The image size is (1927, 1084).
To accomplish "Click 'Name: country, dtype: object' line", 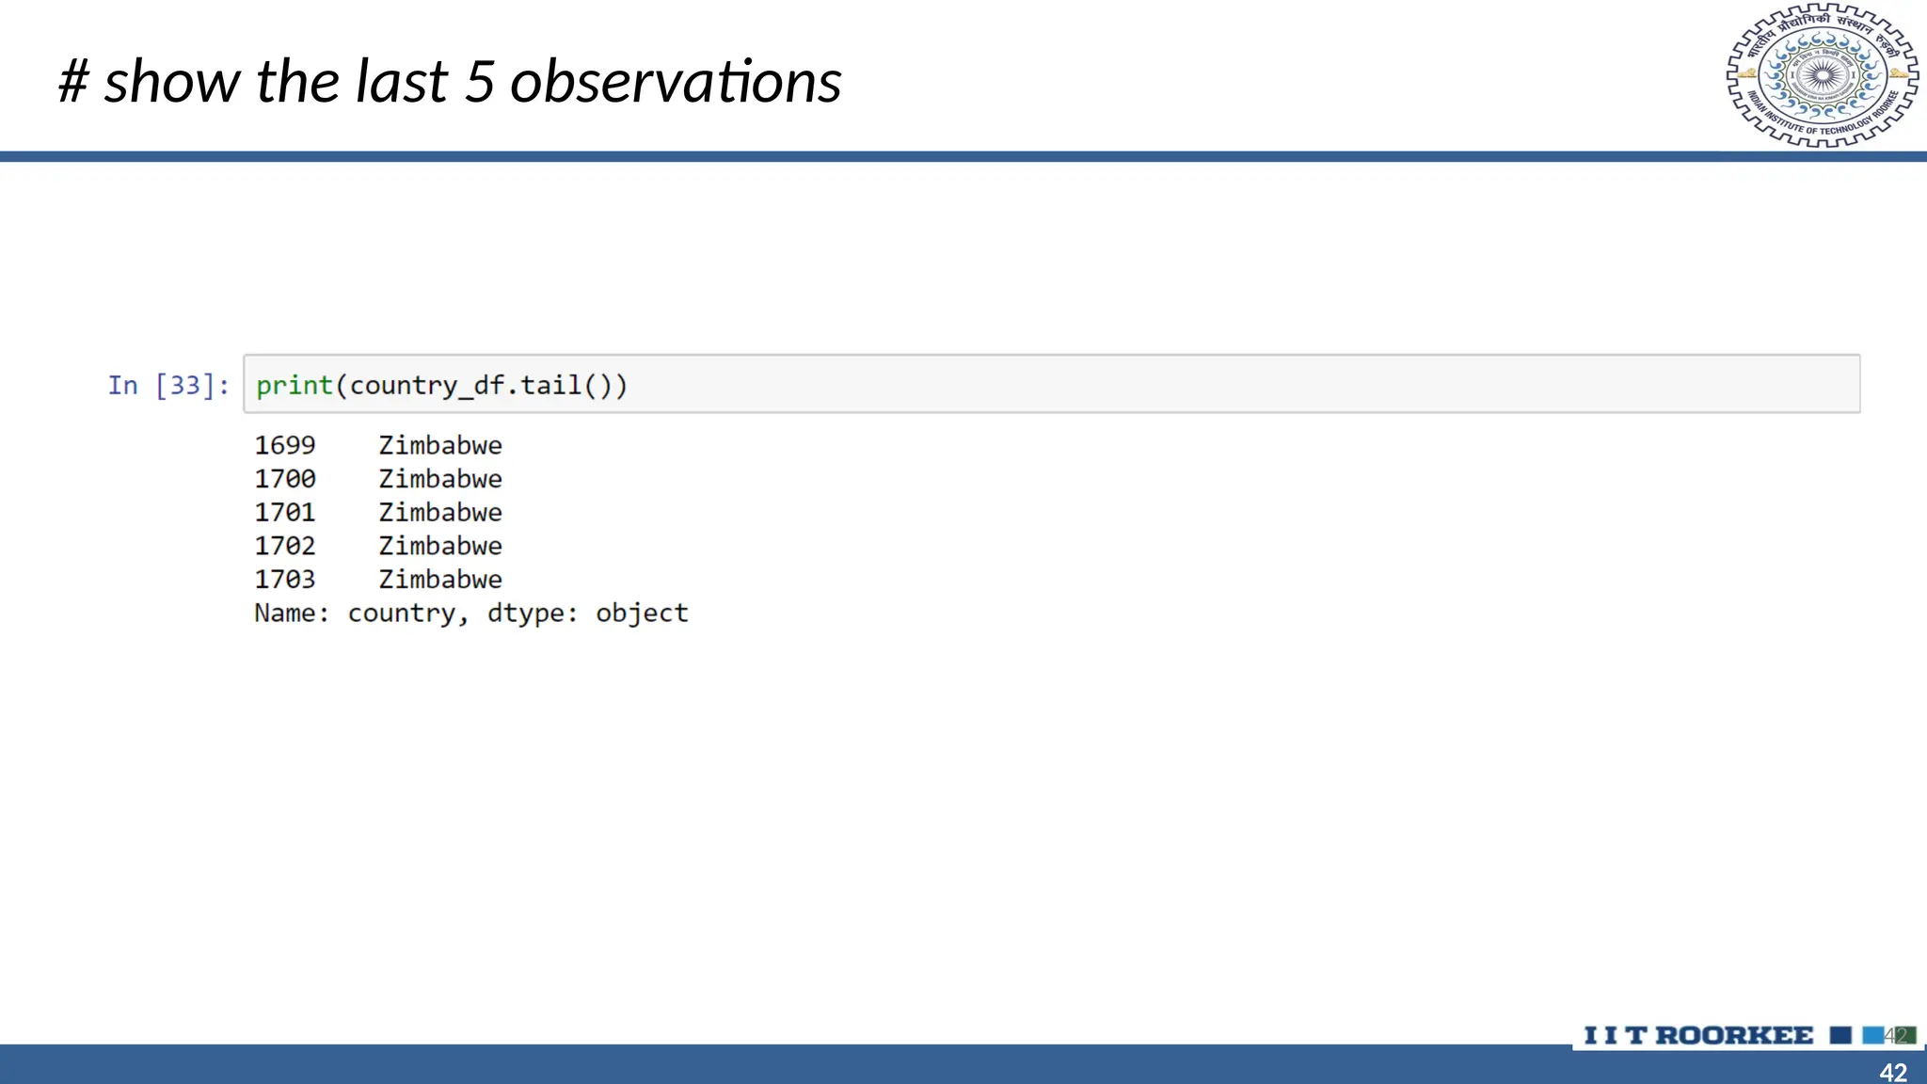I will [471, 614].
